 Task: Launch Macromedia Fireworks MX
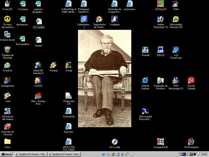[x=176, y=19]
